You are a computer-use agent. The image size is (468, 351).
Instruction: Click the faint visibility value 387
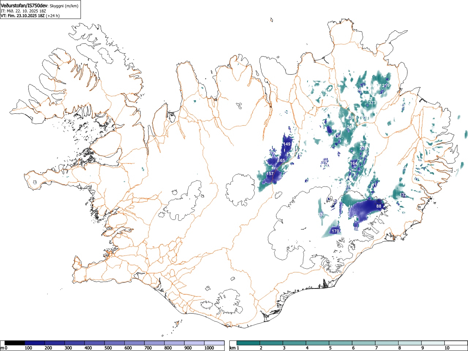(x=321, y=215)
